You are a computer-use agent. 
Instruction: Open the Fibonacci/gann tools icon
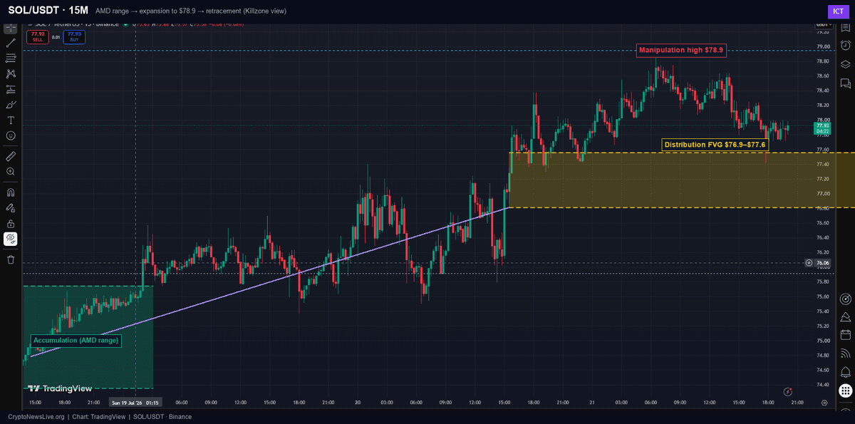click(x=11, y=58)
